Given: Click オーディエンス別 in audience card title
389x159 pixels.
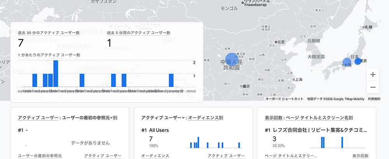Looking at the screenshot, I should (x=205, y=118).
